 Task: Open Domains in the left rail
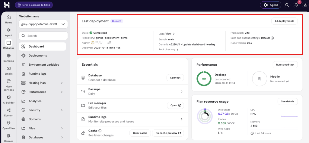click(x=9, y=58)
